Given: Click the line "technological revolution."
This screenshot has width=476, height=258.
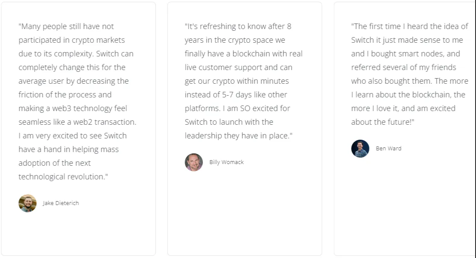Looking at the screenshot, I should [63, 177].
